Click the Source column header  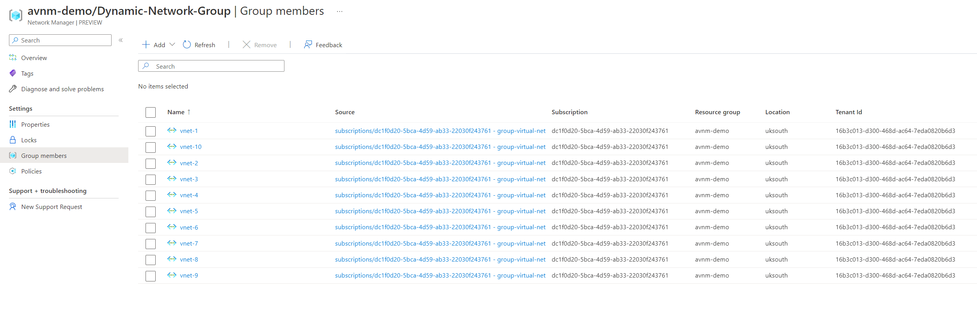pos(345,112)
